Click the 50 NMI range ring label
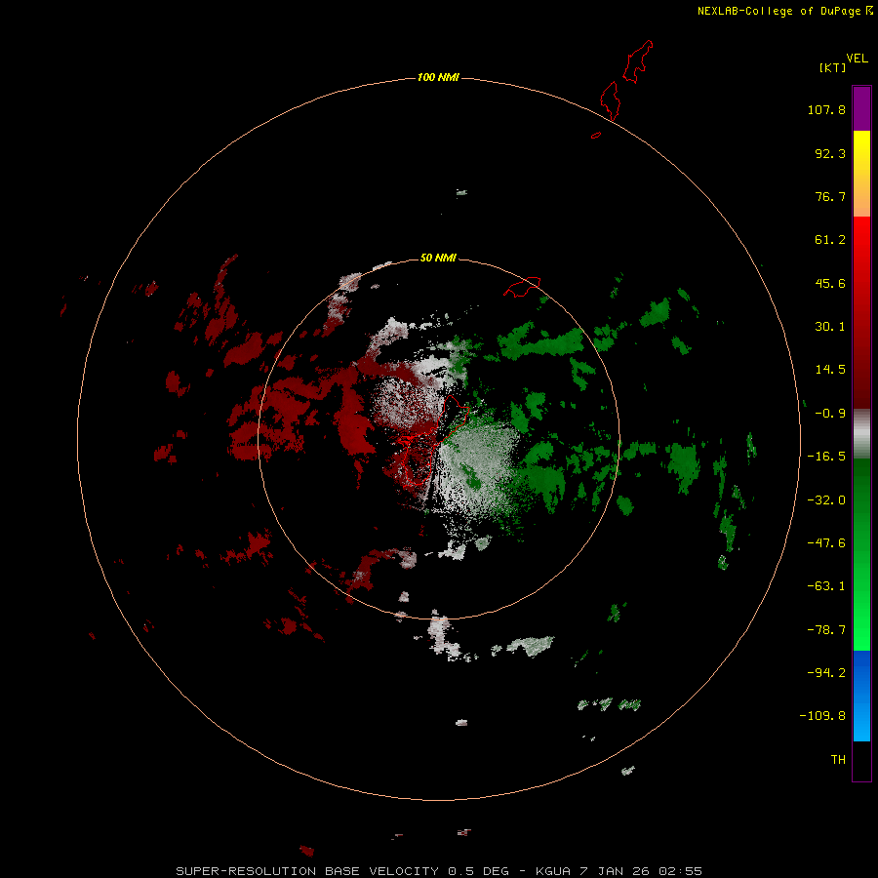Viewport: 878px width, 878px height. coord(438,258)
